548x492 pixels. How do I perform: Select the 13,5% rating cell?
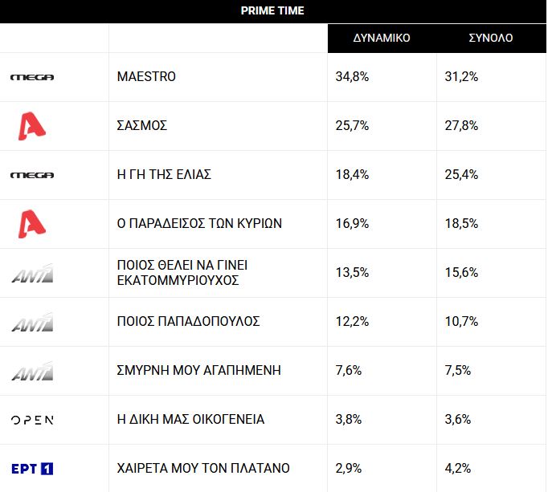[352, 273]
